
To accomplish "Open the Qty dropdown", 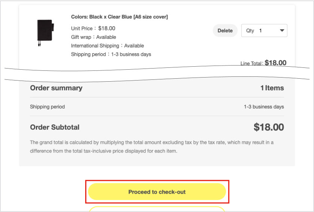I will pyautogui.click(x=264, y=31).
